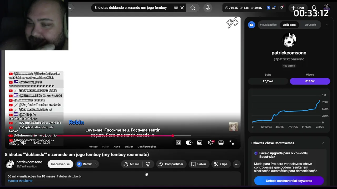Click 765.8K watch-time stat in top bar
This screenshot has width=337, height=189.
pyautogui.click(x=231, y=8)
